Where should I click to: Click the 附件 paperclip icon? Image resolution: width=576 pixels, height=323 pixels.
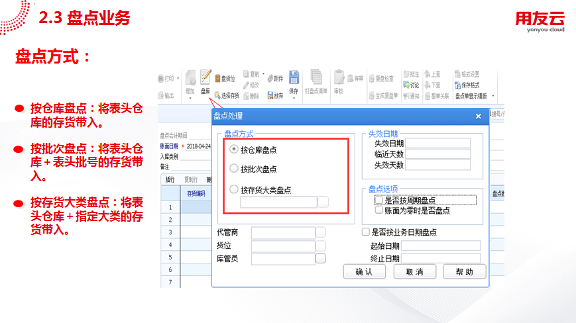point(270,79)
